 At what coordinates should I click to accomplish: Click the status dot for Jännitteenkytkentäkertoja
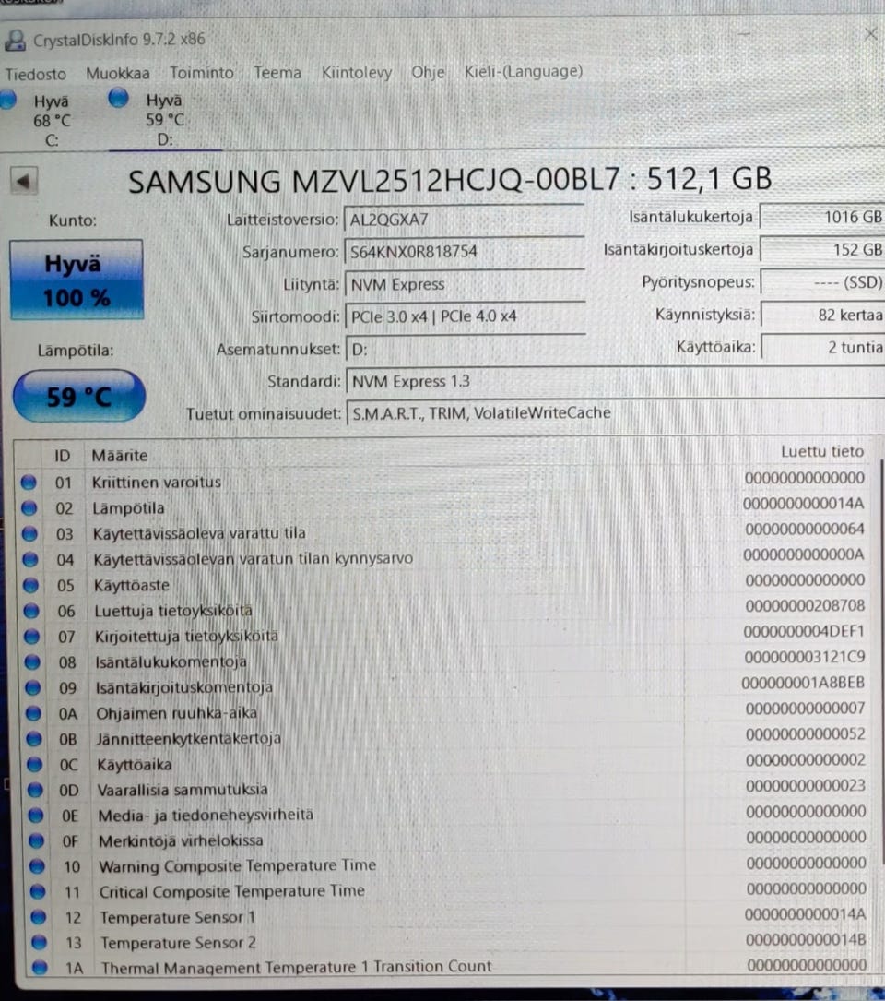point(34,739)
